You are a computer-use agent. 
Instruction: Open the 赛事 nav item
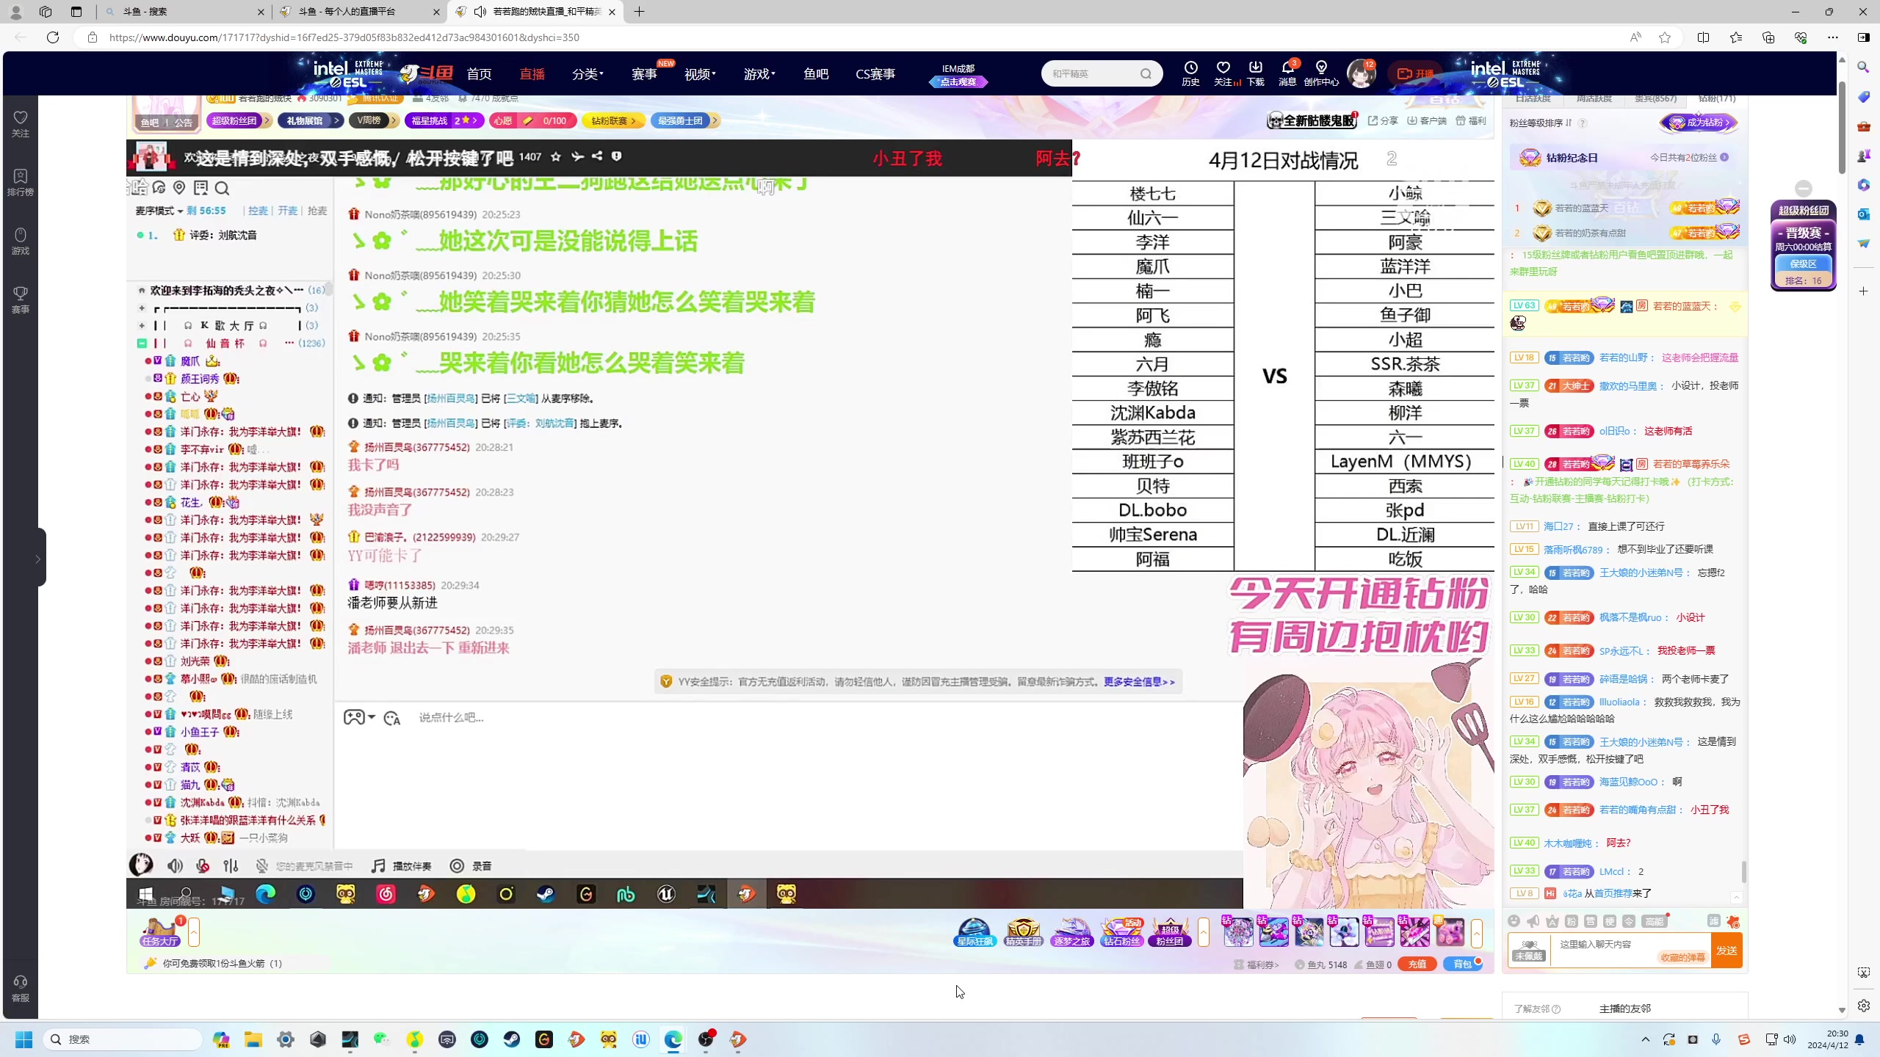pyautogui.click(x=644, y=74)
